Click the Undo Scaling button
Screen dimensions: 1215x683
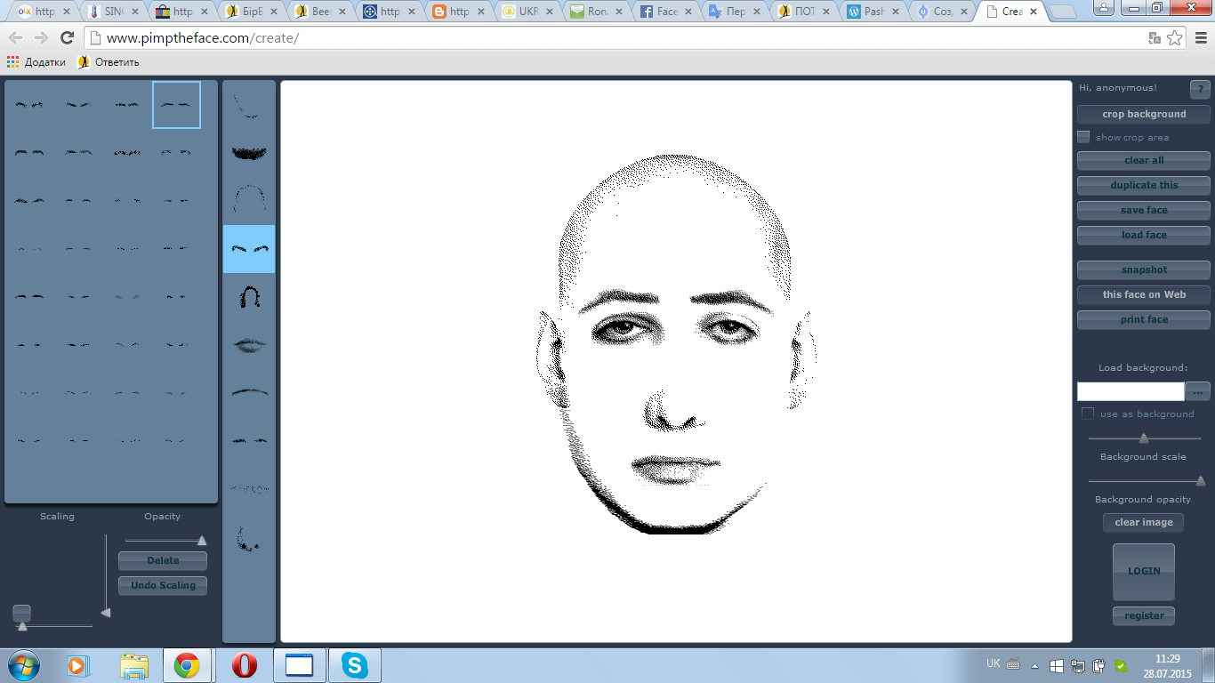coord(163,585)
